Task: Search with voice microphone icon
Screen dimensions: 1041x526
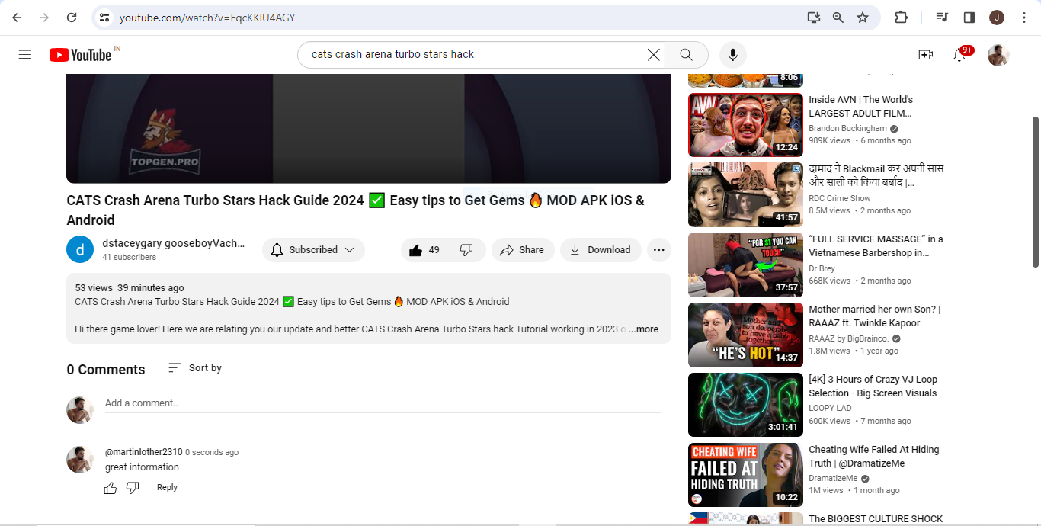Action: click(732, 55)
